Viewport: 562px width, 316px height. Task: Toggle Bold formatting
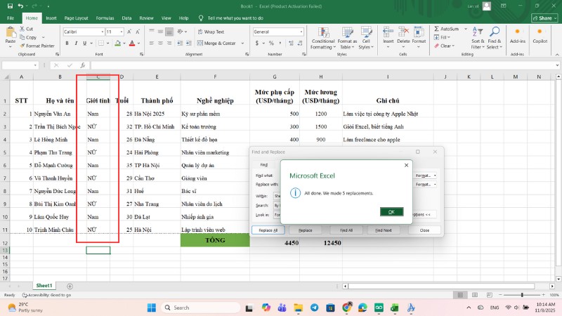pyautogui.click(x=65, y=43)
